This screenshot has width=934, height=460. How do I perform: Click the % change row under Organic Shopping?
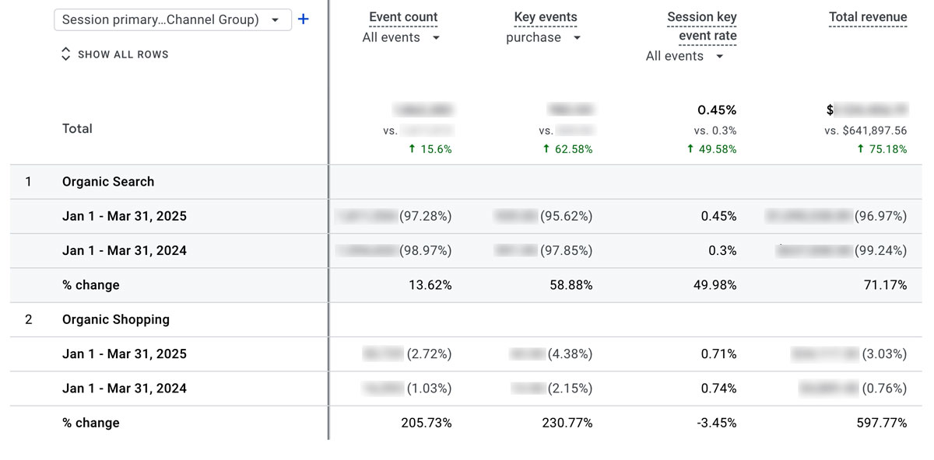click(x=91, y=423)
